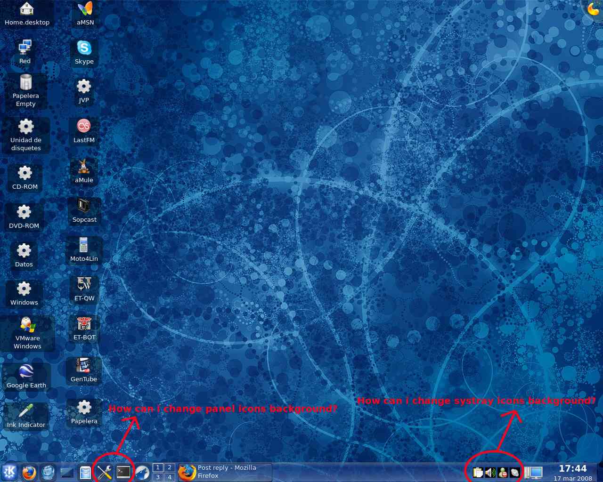603x482 pixels.
Task: Open the terminal Konsole panel icon
Action: (x=123, y=472)
